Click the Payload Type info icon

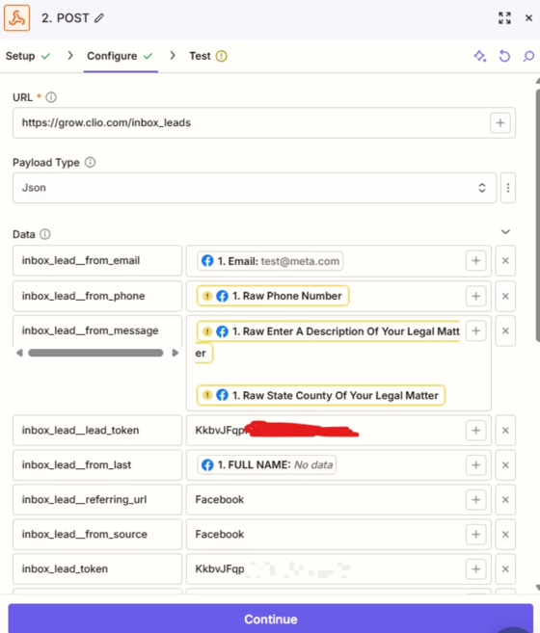[x=90, y=162]
